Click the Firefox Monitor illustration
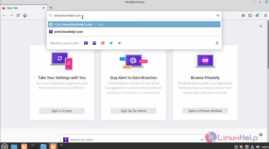The height and width of the screenshot is (149, 269). 133,61
